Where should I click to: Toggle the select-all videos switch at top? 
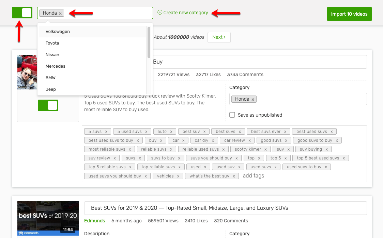[x=22, y=13]
